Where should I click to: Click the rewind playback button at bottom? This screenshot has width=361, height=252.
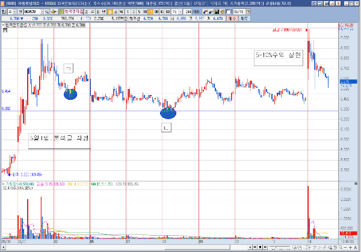tap(255, 247)
